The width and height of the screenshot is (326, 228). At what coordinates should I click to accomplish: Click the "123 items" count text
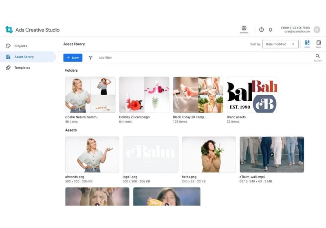coord(180,121)
